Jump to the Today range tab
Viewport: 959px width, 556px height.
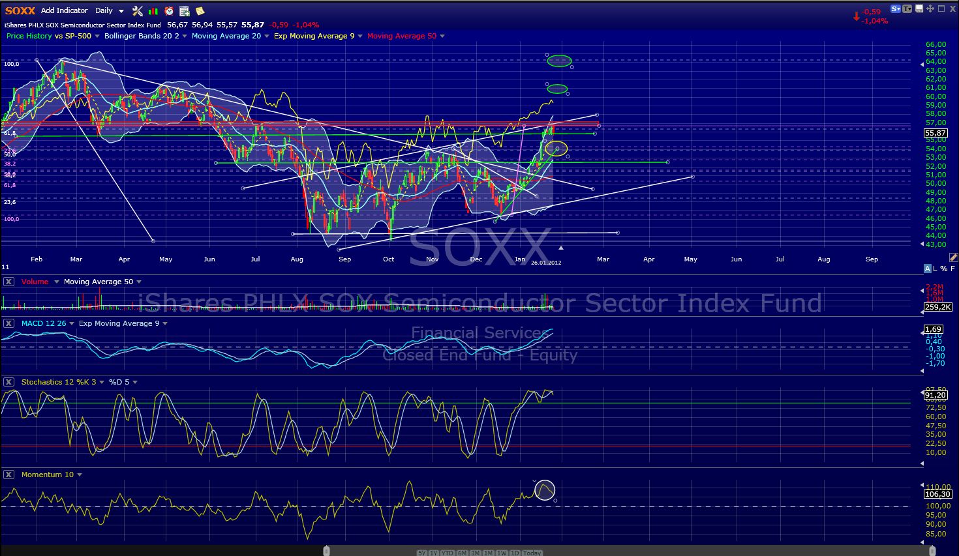pos(532,553)
